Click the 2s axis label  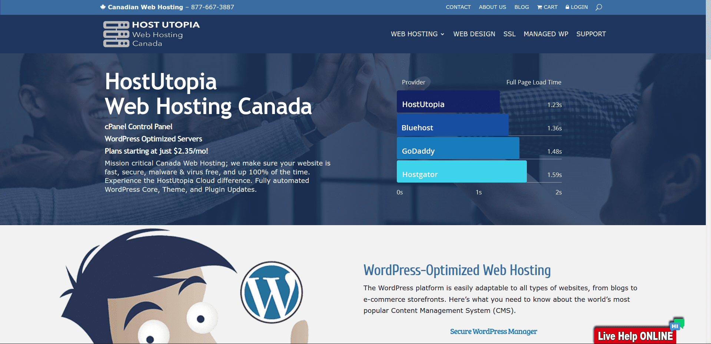[558, 192]
